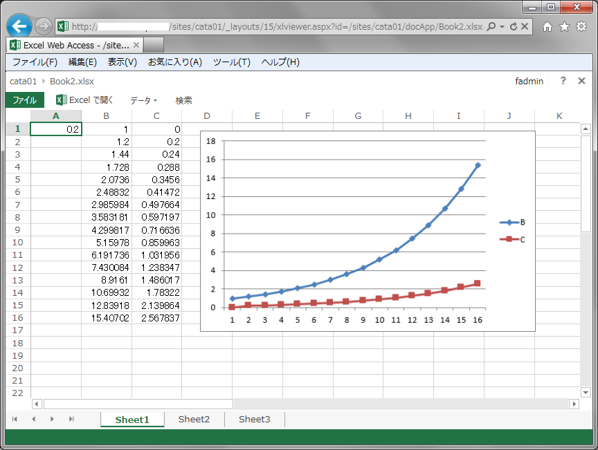598x450 pixels.
Task: Refresh the page with the reload icon
Action: tap(513, 27)
